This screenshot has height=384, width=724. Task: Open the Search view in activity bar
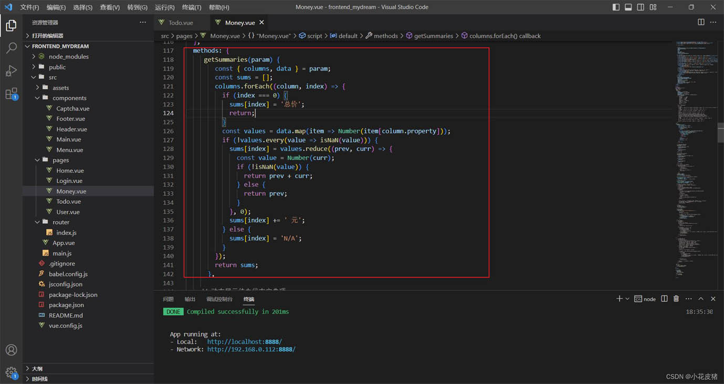point(11,48)
